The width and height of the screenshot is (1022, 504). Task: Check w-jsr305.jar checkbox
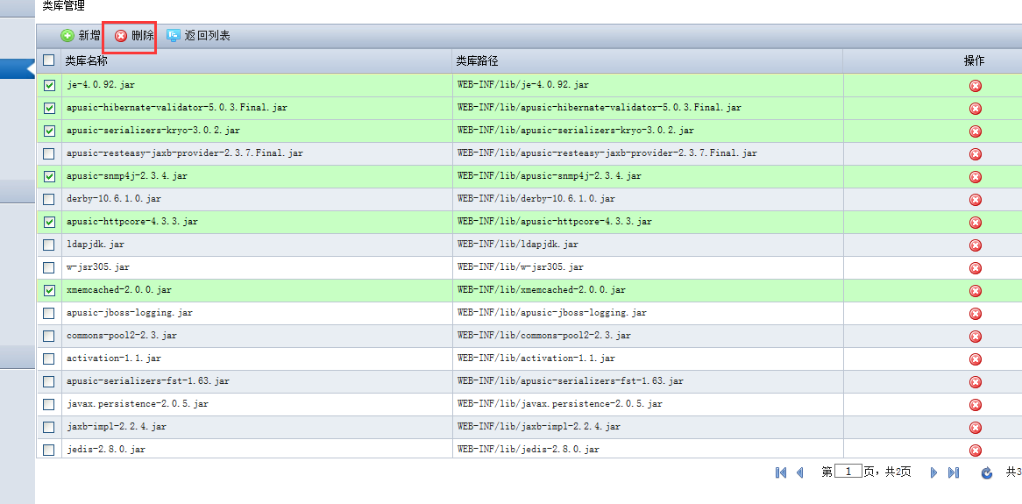[49, 267]
